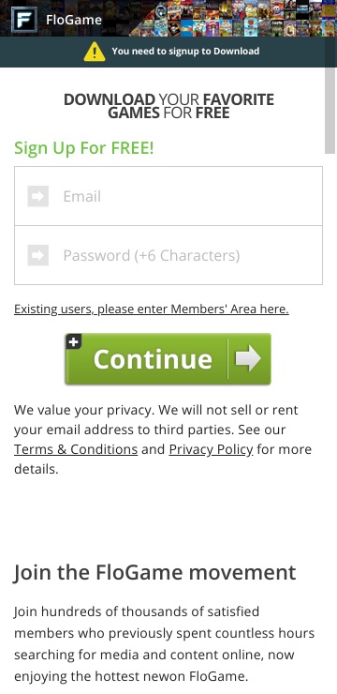Open the existing users Members' Area link
The height and width of the screenshot is (694, 337).
point(152,309)
